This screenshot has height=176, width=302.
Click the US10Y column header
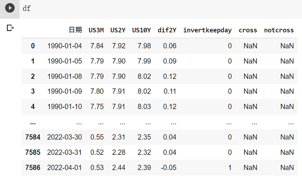[x=141, y=30]
